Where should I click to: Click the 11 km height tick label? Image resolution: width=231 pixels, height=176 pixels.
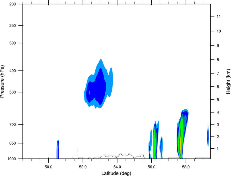218,16
